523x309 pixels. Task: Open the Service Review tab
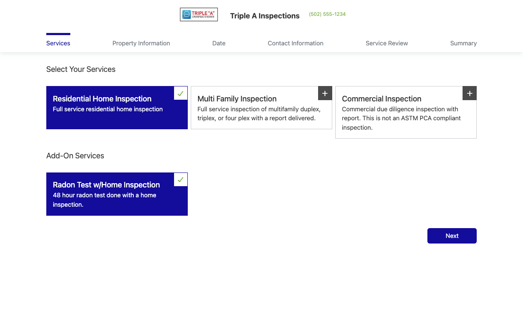(387, 43)
